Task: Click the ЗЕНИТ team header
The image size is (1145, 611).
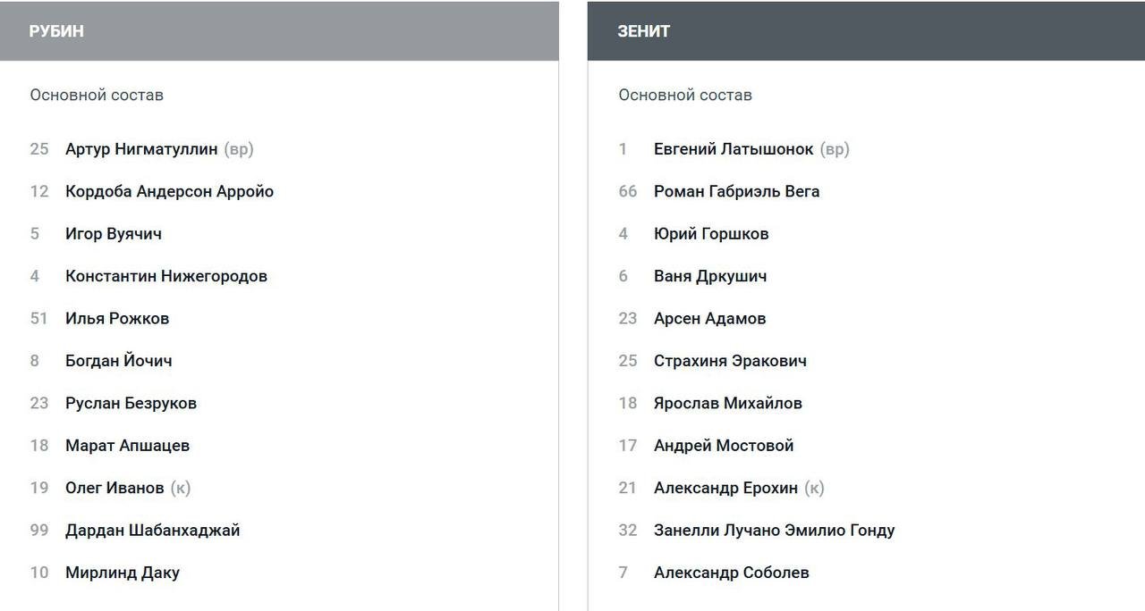Action: coord(643,31)
